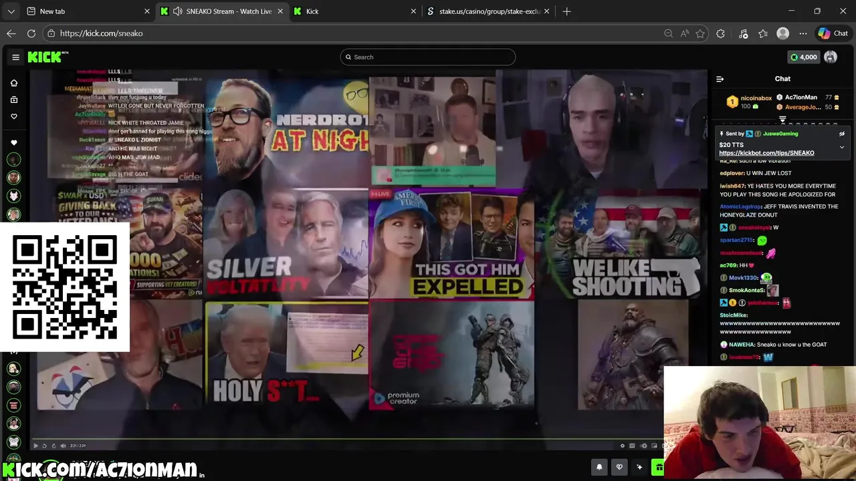
Task: Open StoicMike chat username
Action: [734, 315]
